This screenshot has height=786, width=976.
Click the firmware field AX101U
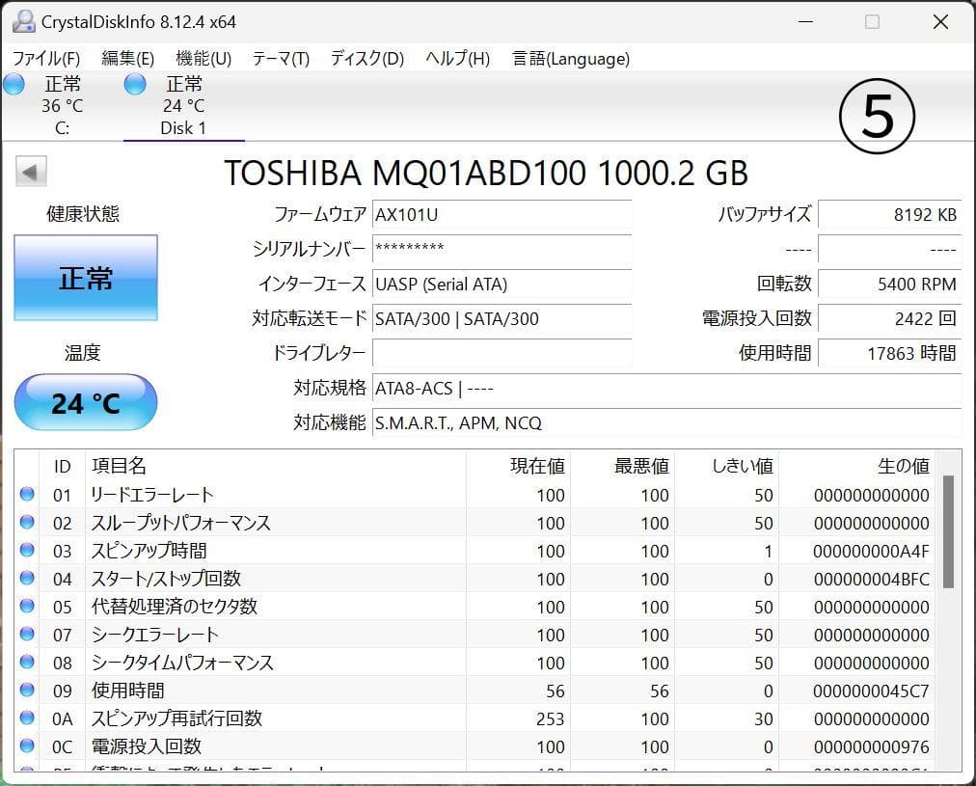coord(502,215)
